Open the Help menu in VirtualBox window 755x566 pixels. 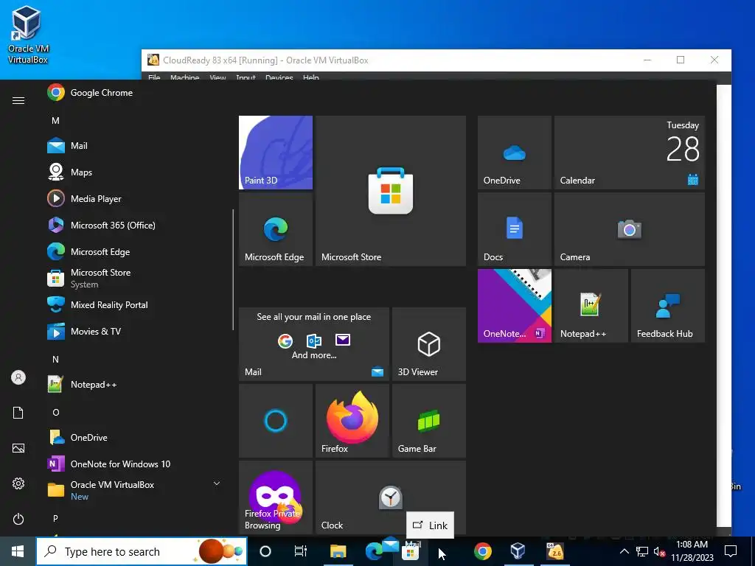311,77
